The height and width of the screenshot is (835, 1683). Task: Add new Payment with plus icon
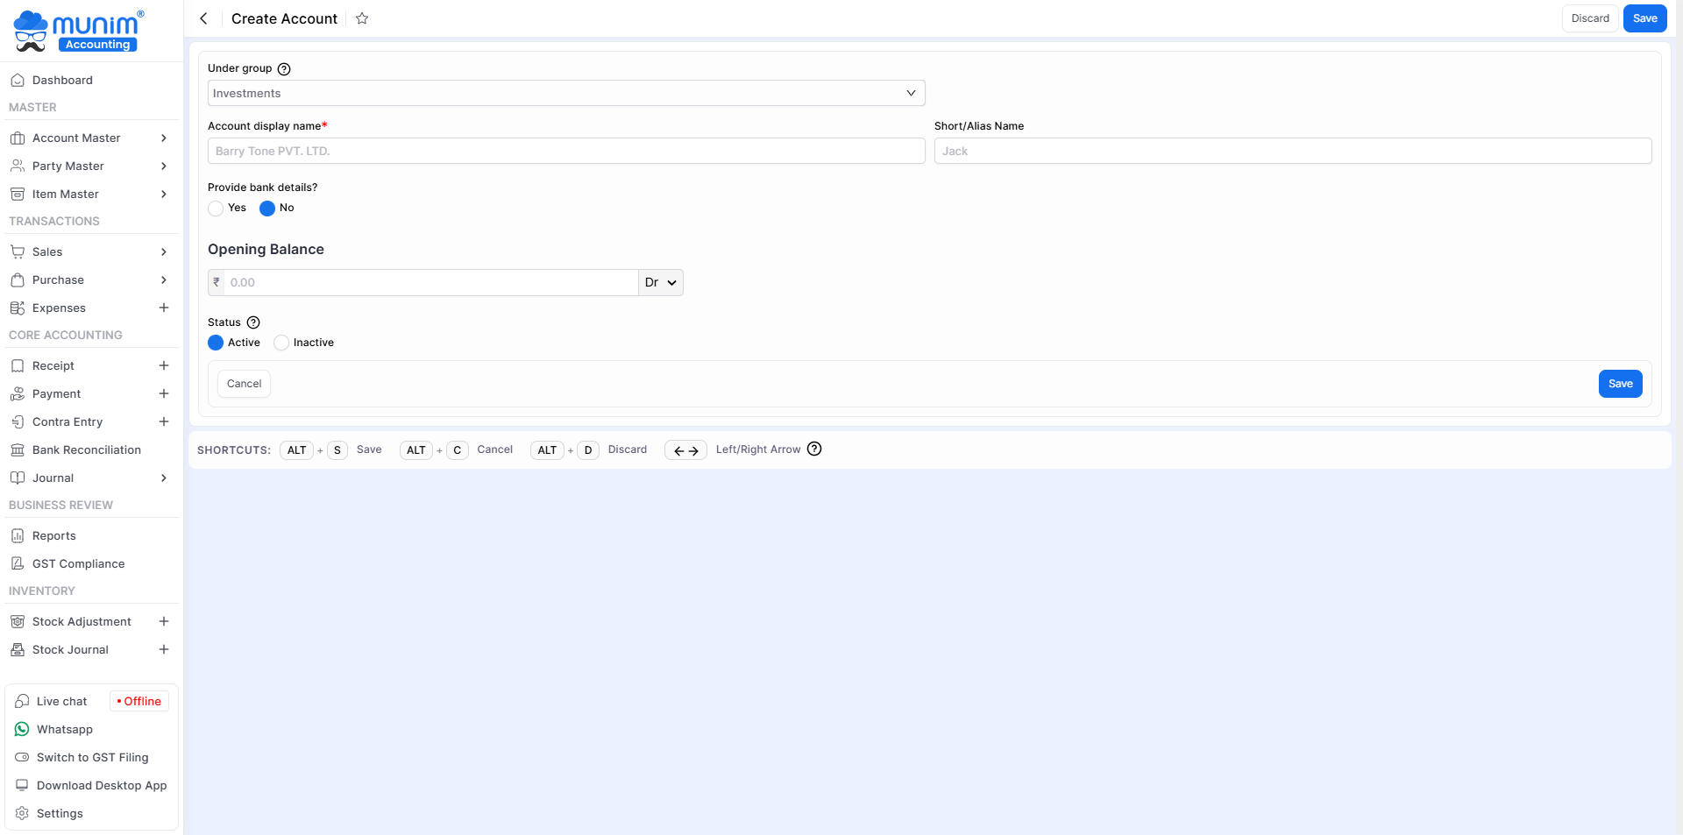[x=164, y=393]
